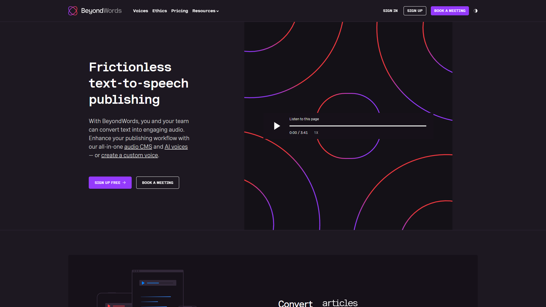546x307 pixels.
Task: Open the create a custom voice link
Action: click(129, 155)
